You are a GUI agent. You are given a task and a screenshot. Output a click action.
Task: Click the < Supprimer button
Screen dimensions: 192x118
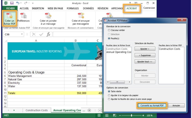click(145, 55)
